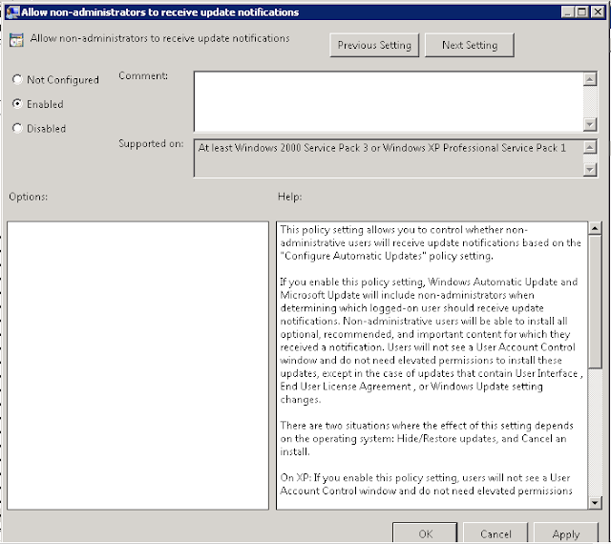This screenshot has height=544, width=611.
Task: Click the "Help:" label
Action: [x=289, y=197]
